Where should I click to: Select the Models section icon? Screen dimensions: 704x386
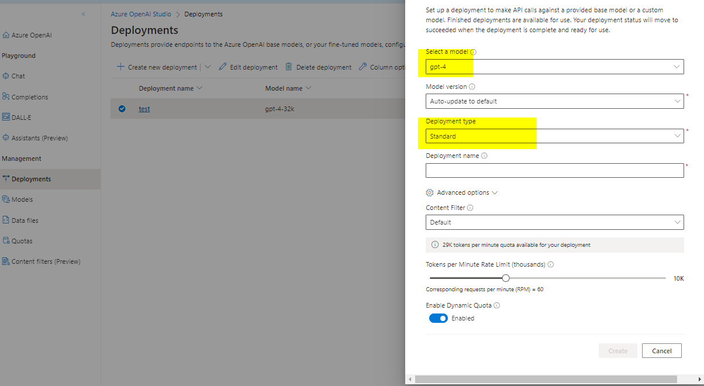click(6, 199)
